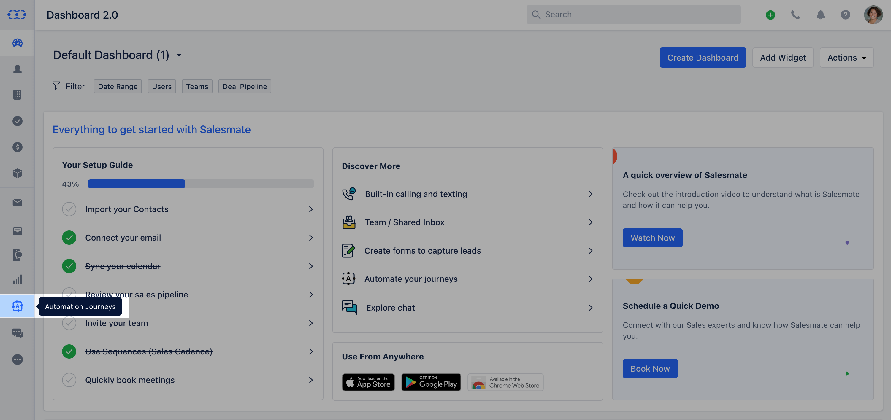Image resolution: width=891 pixels, height=420 pixels.
Task: Click Sync your calendar setup item
Action: click(x=188, y=266)
